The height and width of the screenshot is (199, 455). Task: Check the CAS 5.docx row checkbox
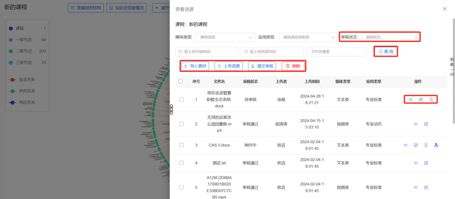(x=181, y=145)
